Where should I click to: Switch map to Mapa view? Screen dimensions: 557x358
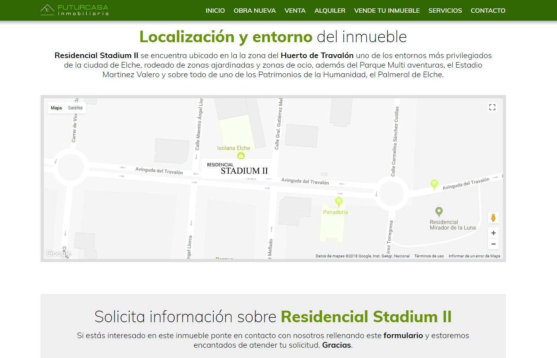(56, 108)
